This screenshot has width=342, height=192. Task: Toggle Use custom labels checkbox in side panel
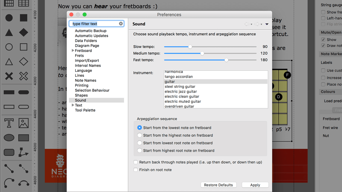tap(323, 70)
